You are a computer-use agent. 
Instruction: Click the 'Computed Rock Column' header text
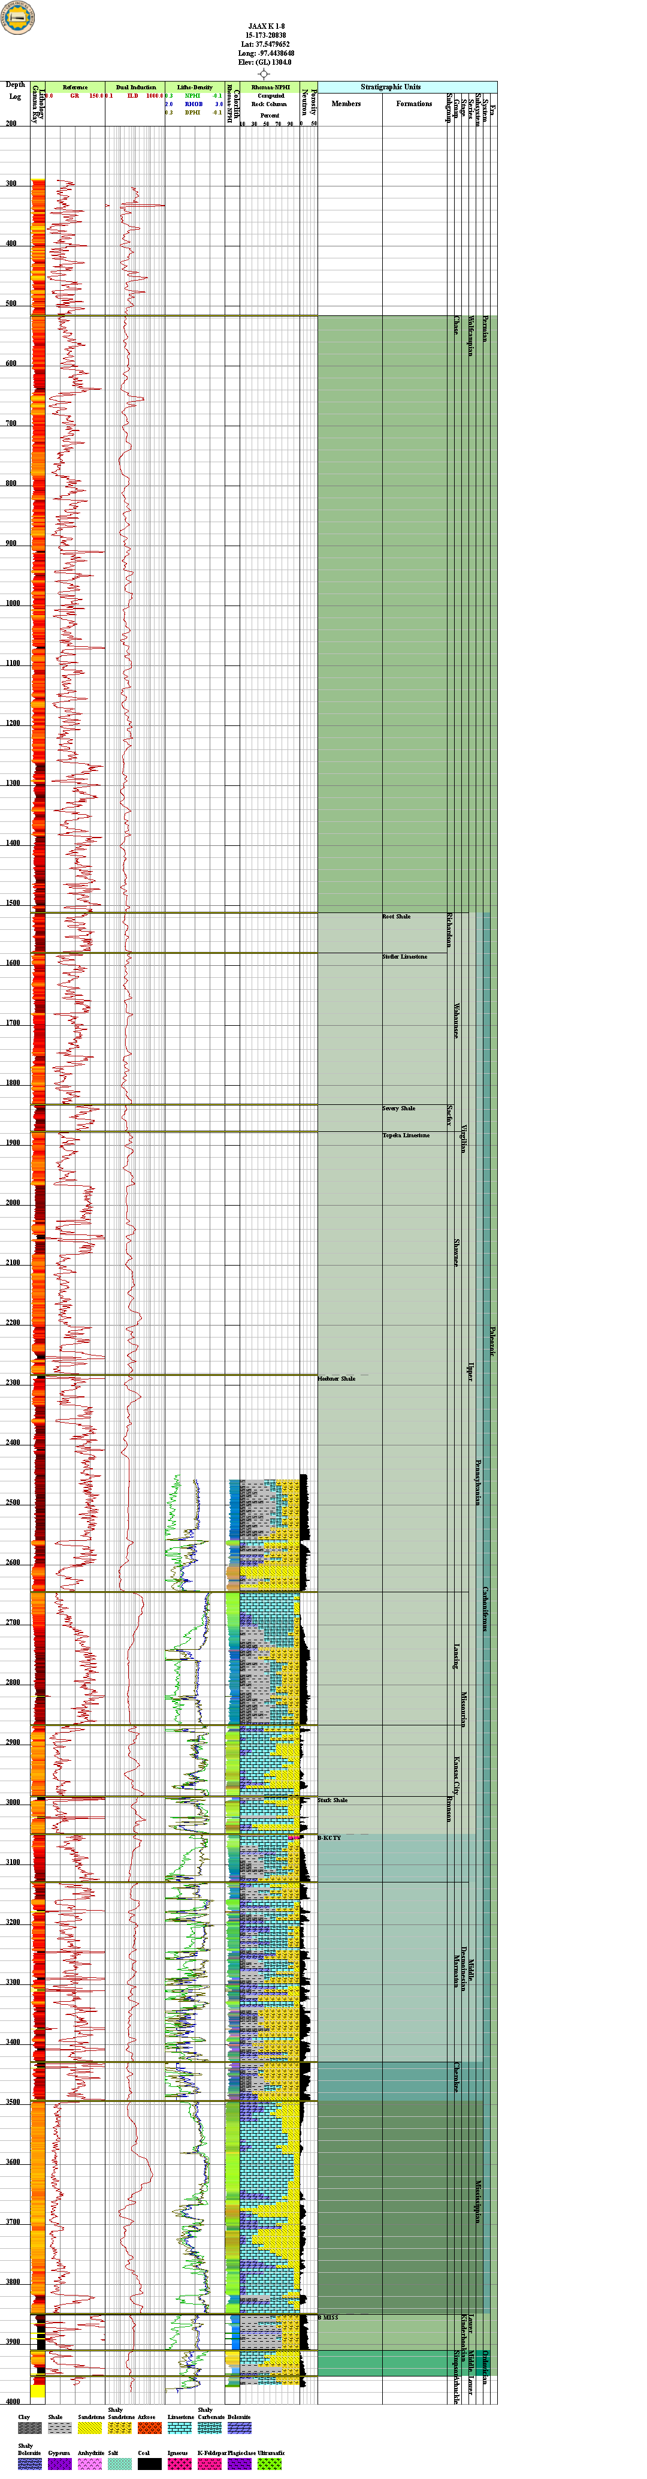(270, 100)
